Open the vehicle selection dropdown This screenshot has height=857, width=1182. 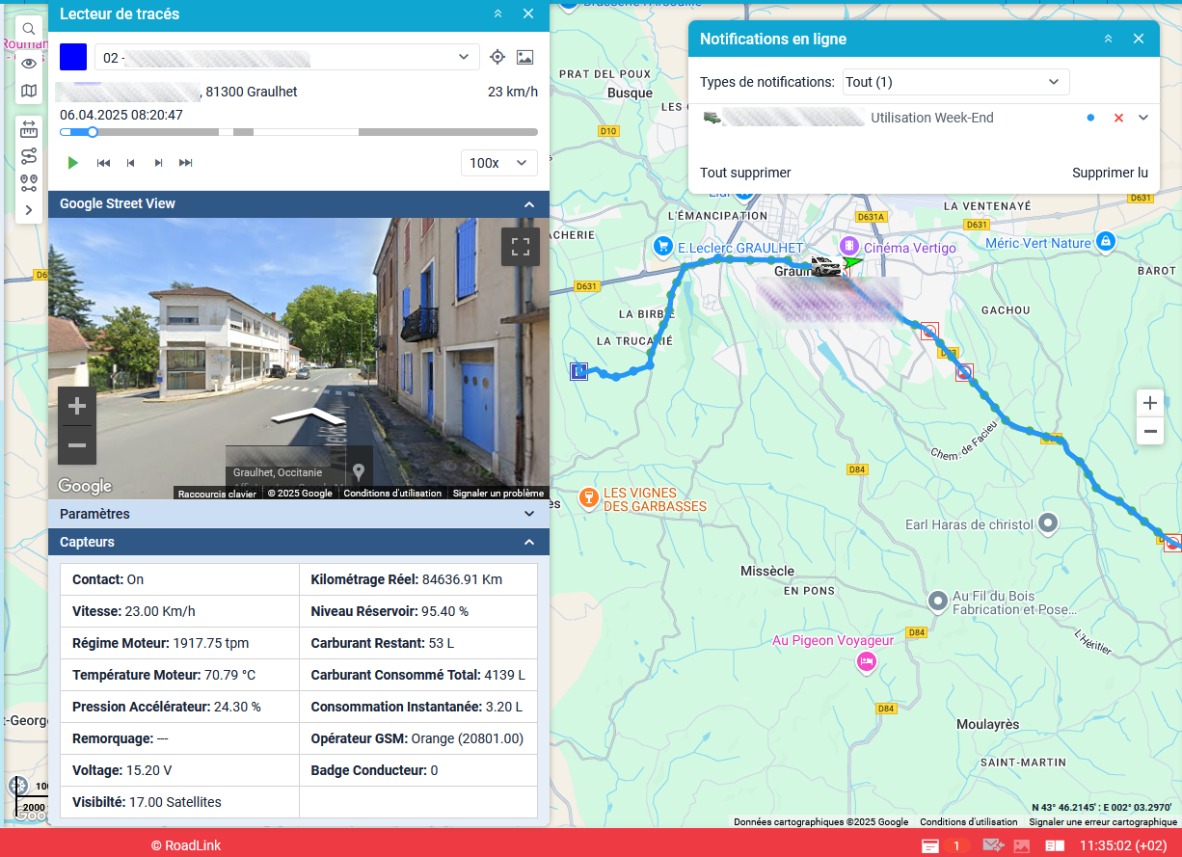[x=286, y=57]
